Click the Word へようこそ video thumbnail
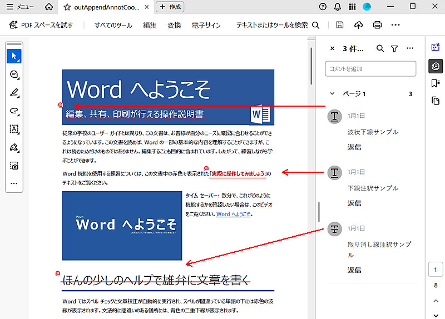The width and height of the screenshot is (445, 319). (x=122, y=226)
